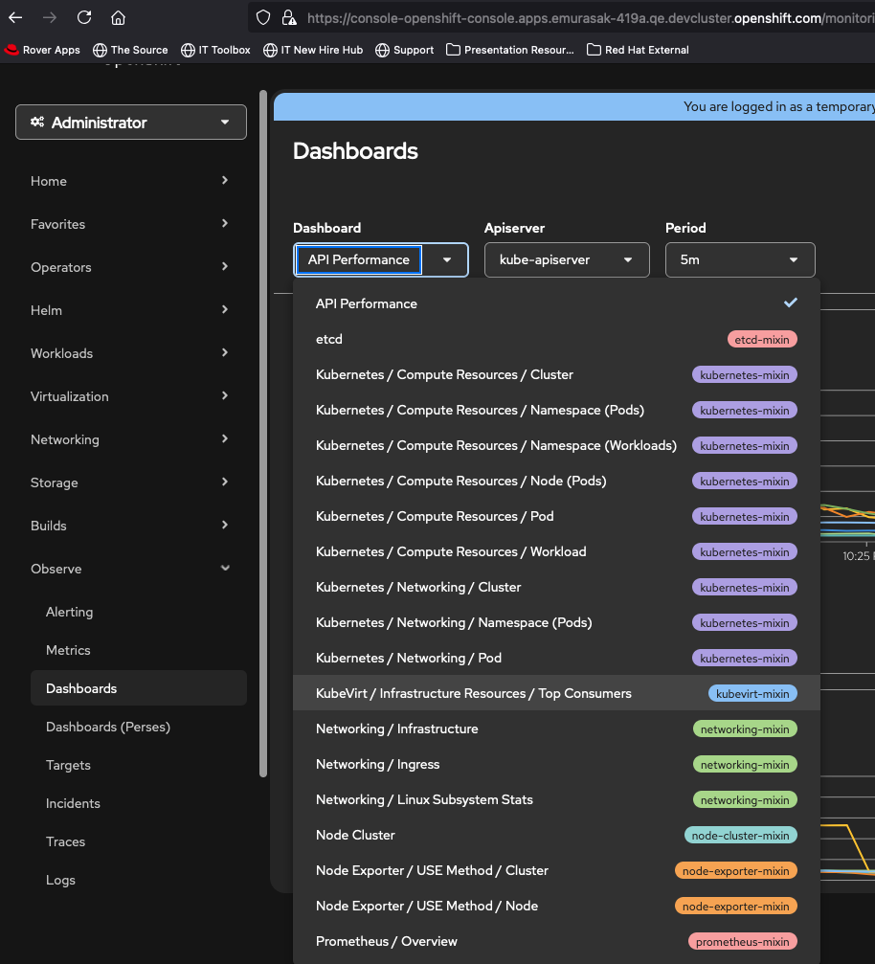Click the padlock site security icon
The image size is (875, 964).
[x=288, y=17]
